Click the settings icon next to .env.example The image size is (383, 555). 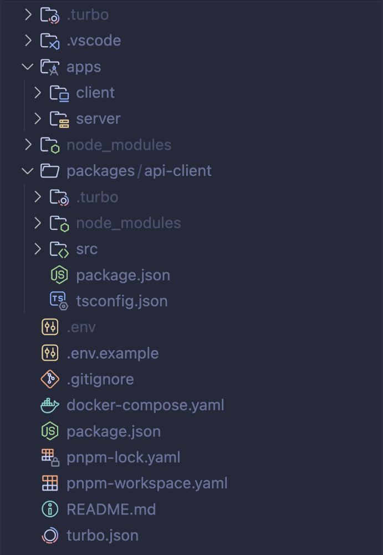pyautogui.click(x=50, y=353)
